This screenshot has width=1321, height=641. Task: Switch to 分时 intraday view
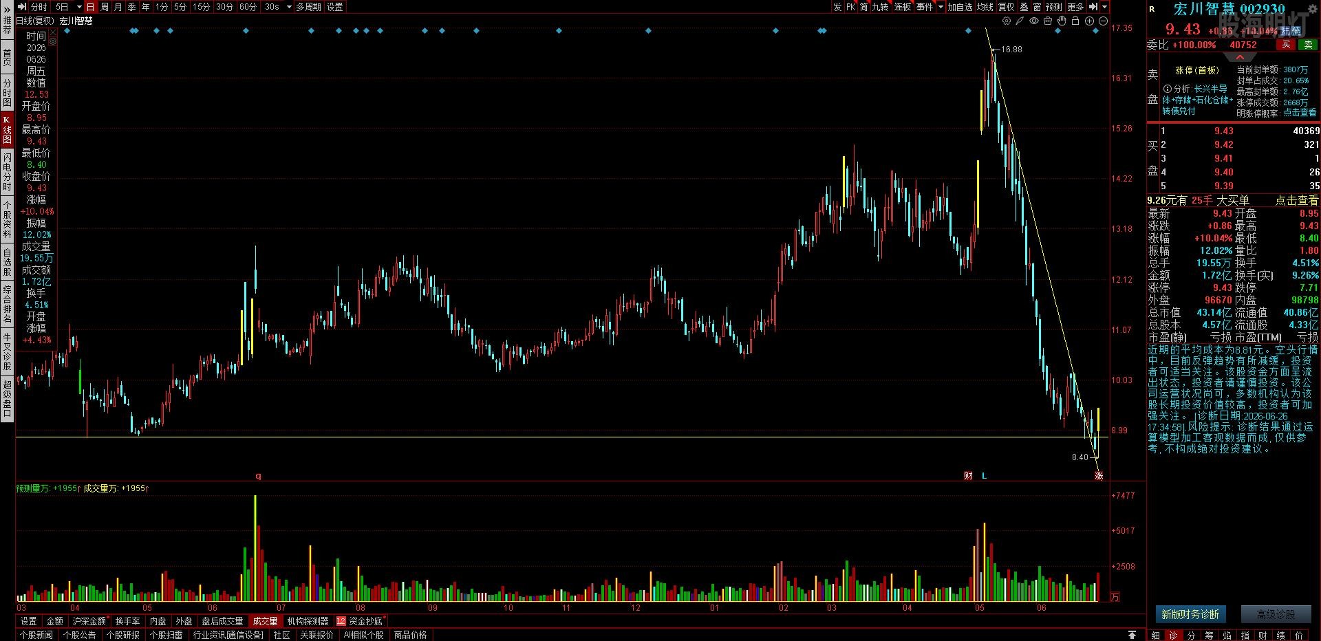(x=39, y=7)
